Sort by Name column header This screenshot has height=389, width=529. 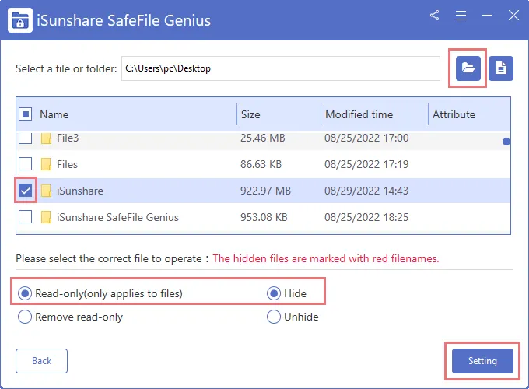click(x=54, y=114)
